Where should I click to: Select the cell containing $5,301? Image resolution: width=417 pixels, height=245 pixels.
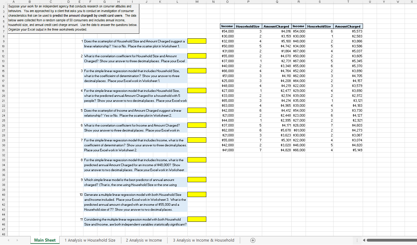pyautogui.click(x=277, y=140)
